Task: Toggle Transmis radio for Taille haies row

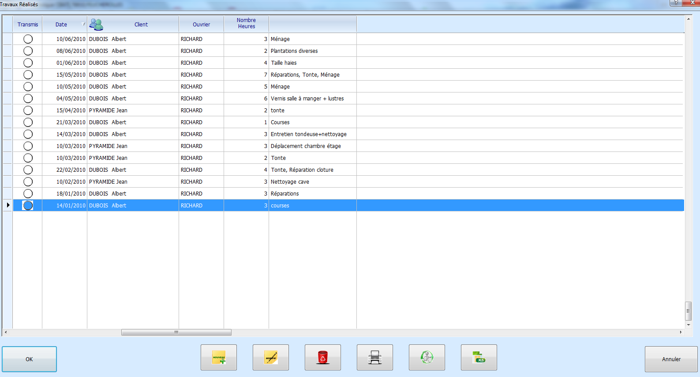Action: click(28, 63)
